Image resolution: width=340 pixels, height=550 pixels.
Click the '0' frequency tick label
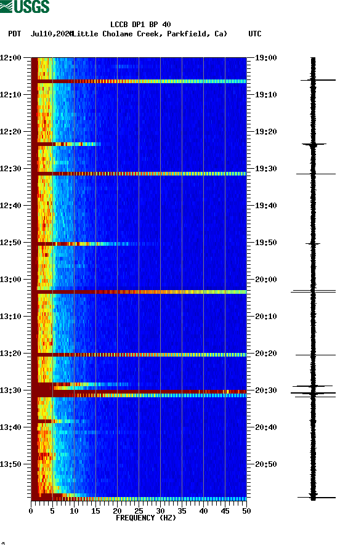pos(31,511)
